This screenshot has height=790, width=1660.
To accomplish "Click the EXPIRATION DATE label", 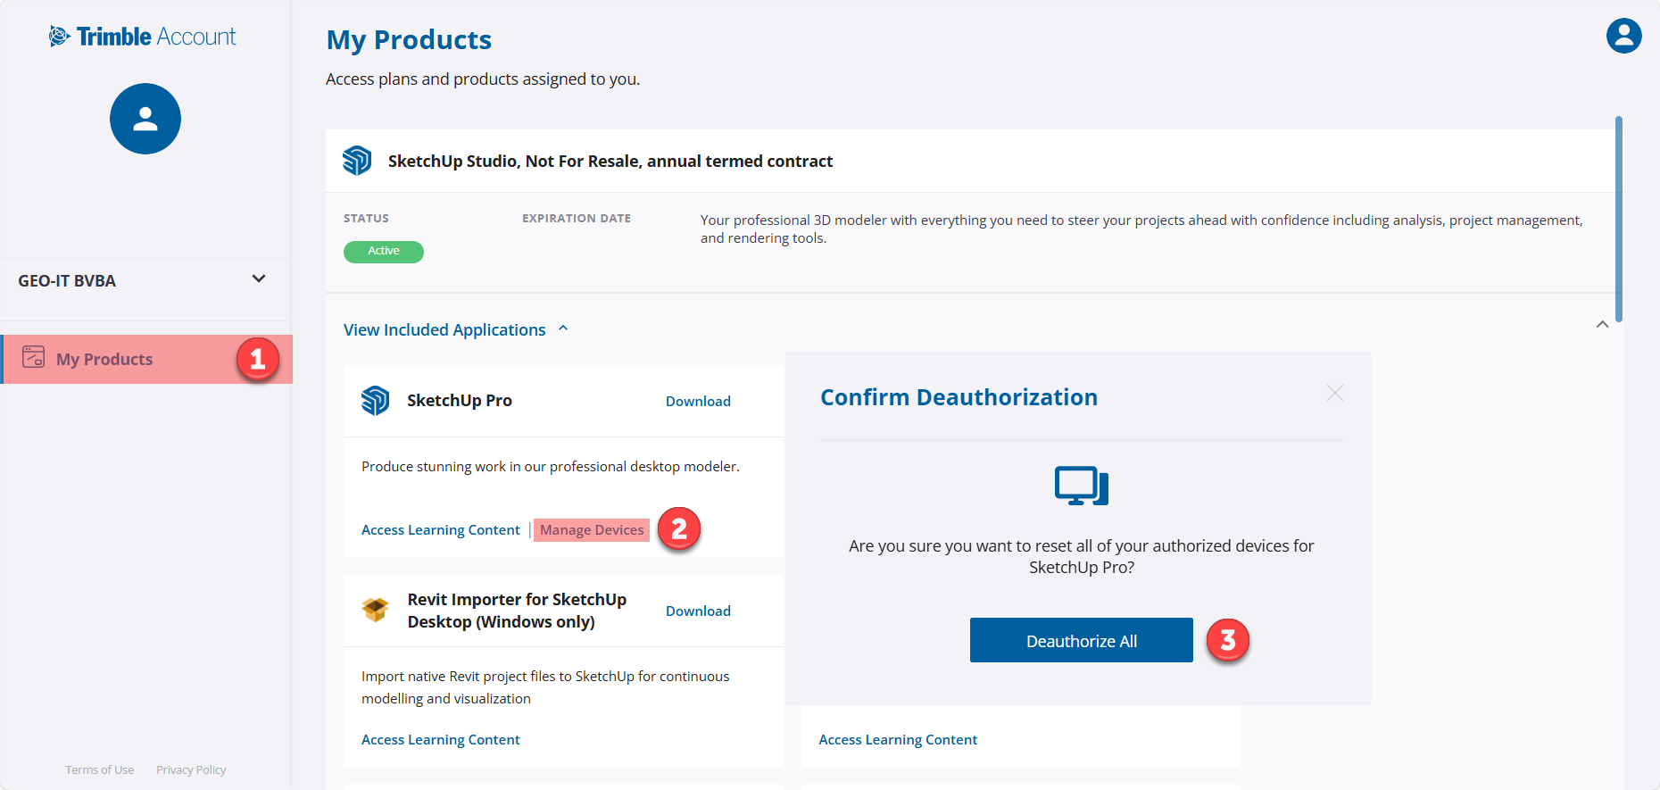I will tap(577, 218).
